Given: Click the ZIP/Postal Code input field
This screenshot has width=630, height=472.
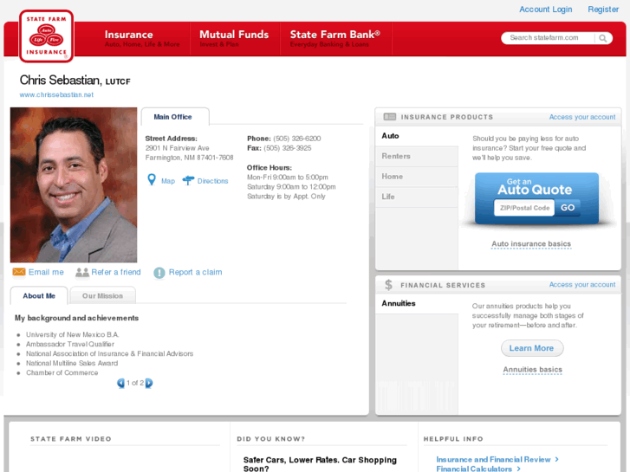Looking at the screenshot, I should 523,208.
